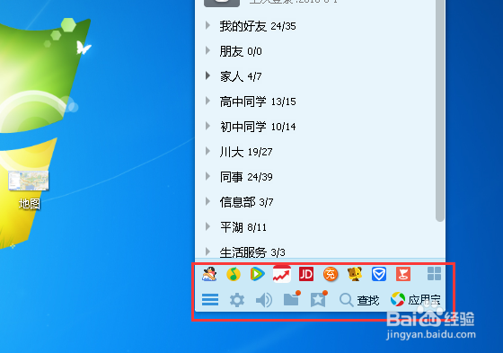Open the Tencent Video icon
Viewport: 503px width, 353px height.
(x=258, y=274)
